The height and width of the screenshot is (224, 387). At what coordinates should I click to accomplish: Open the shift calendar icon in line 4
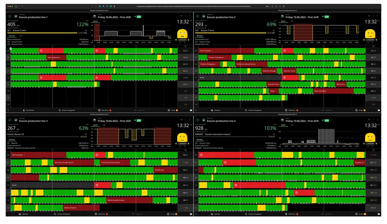pos(283,120)
